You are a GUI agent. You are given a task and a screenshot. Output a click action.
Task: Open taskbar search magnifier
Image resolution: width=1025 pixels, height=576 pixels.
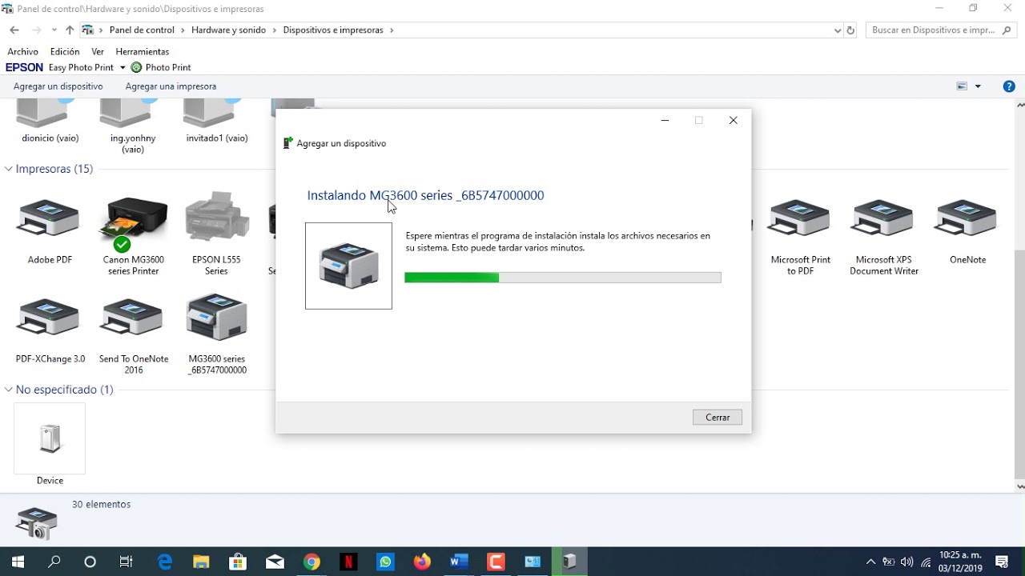coord(54,562)
